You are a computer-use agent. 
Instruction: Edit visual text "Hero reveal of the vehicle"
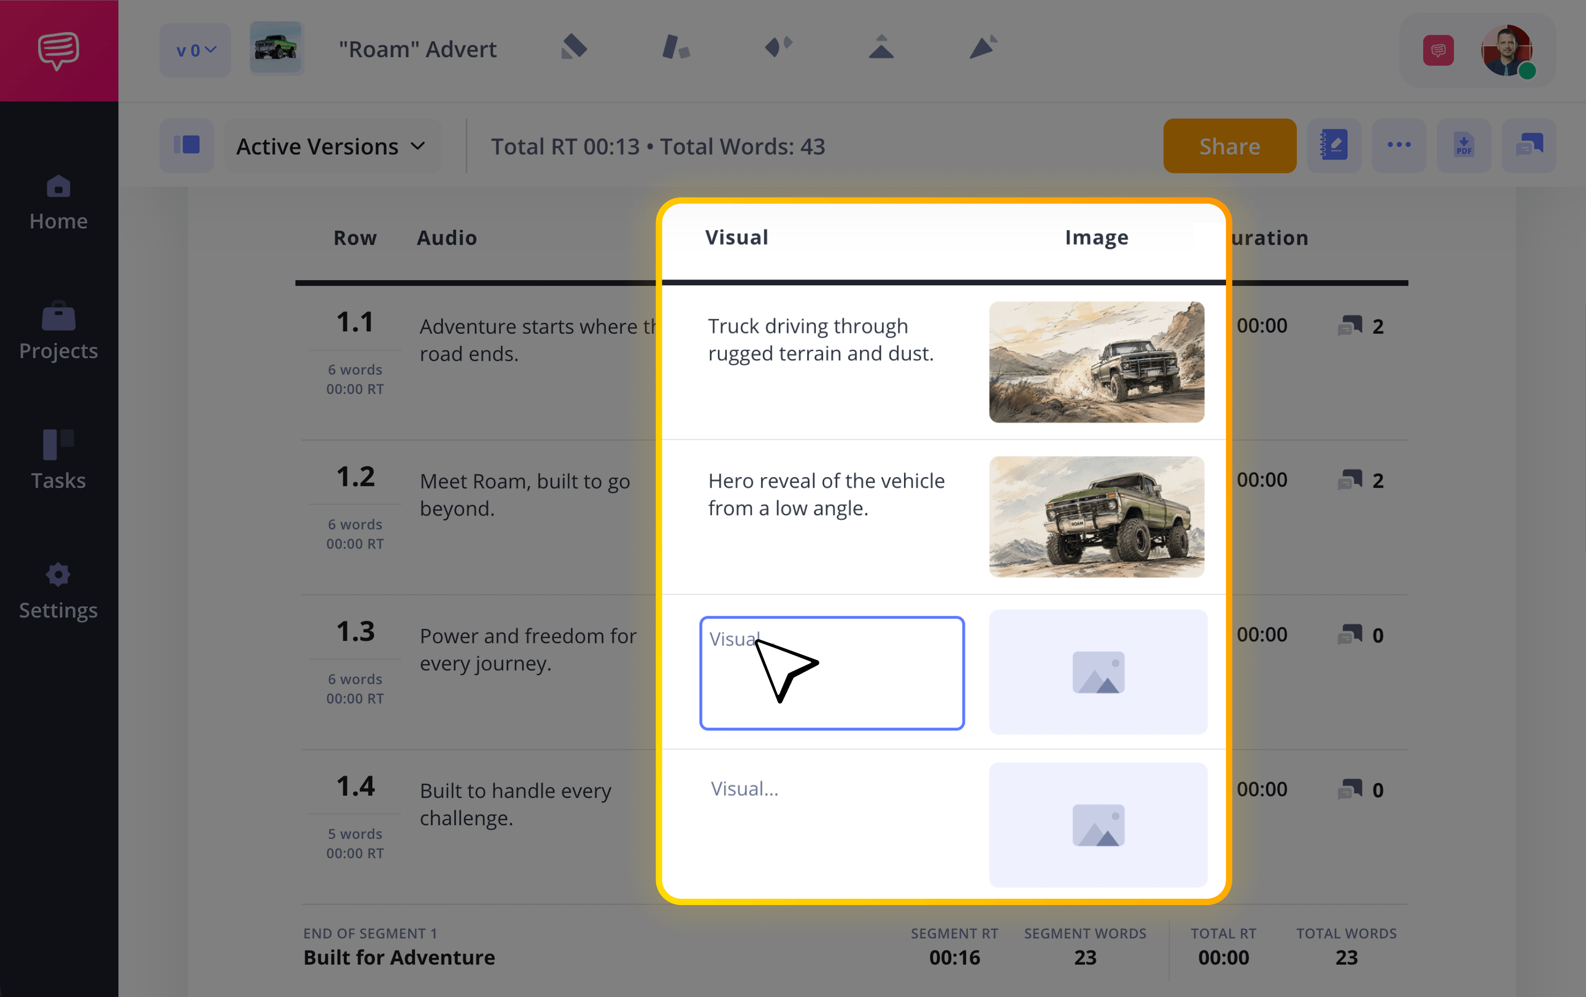826,494
